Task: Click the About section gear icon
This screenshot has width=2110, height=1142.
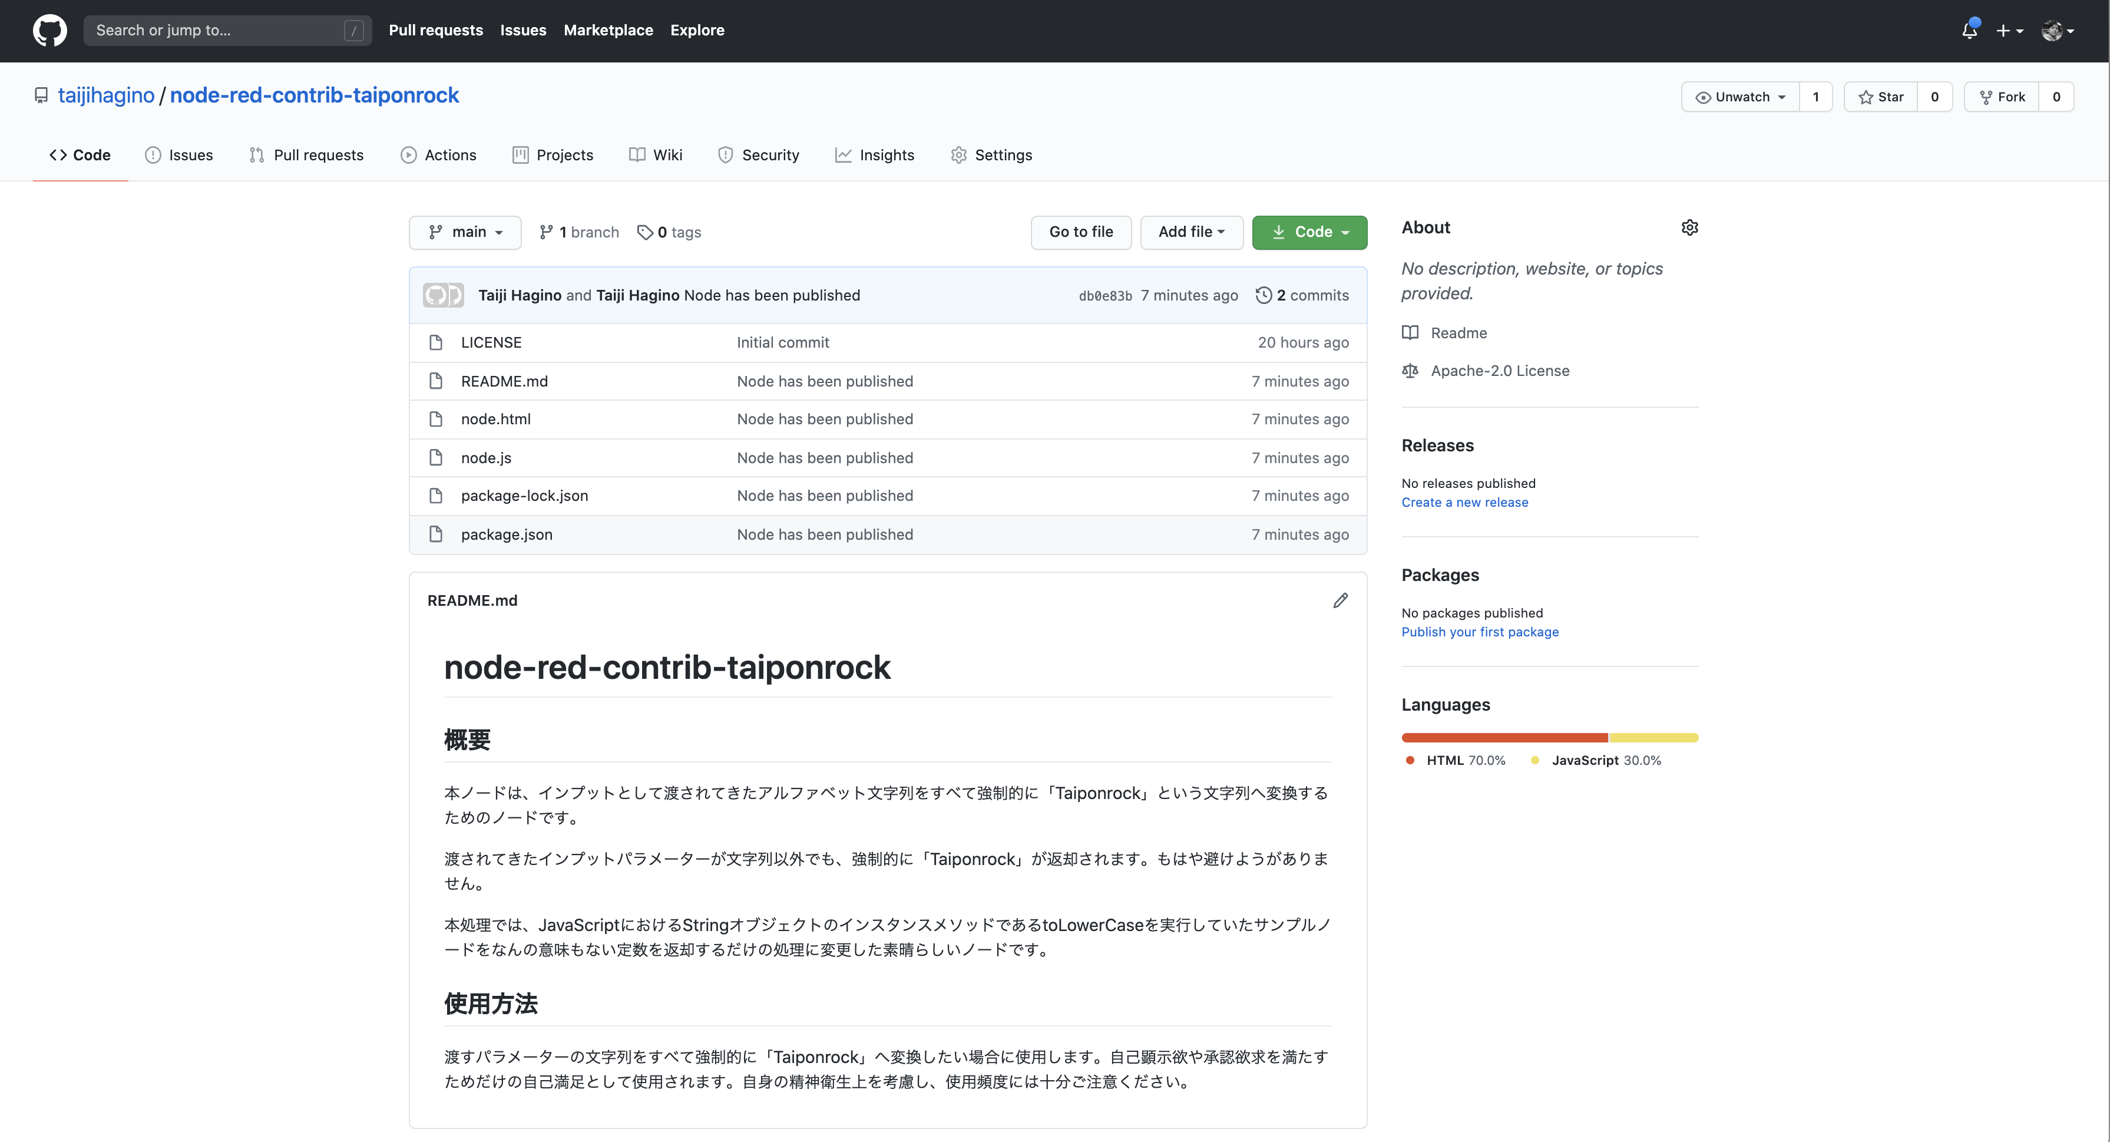Action: pyautogui.click(x=1689, y=227)
